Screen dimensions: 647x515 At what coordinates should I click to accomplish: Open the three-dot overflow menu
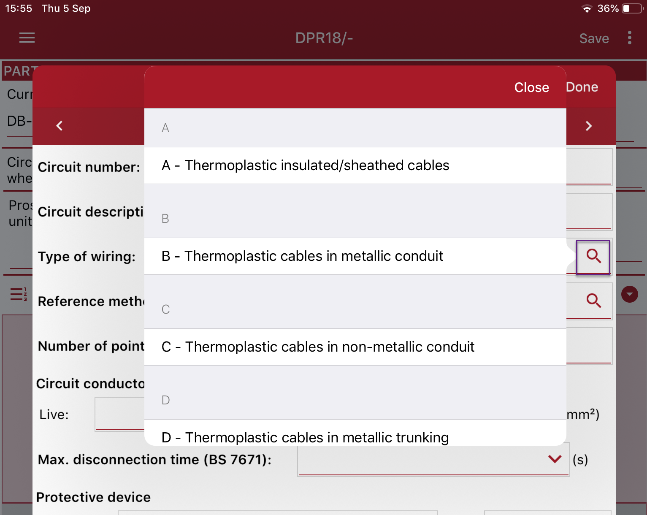(x=629, y=38)
